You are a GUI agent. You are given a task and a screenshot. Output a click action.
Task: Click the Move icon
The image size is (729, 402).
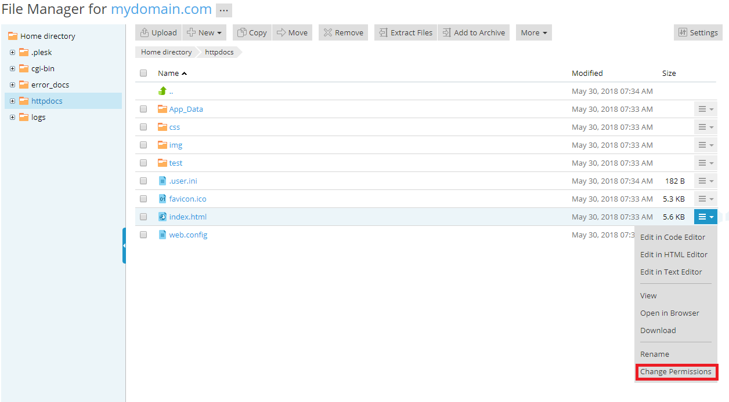coord(281,32)
